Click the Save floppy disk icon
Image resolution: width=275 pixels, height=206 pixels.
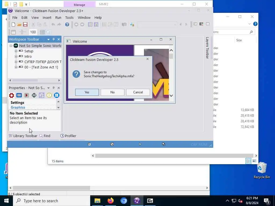click(25, 24)
